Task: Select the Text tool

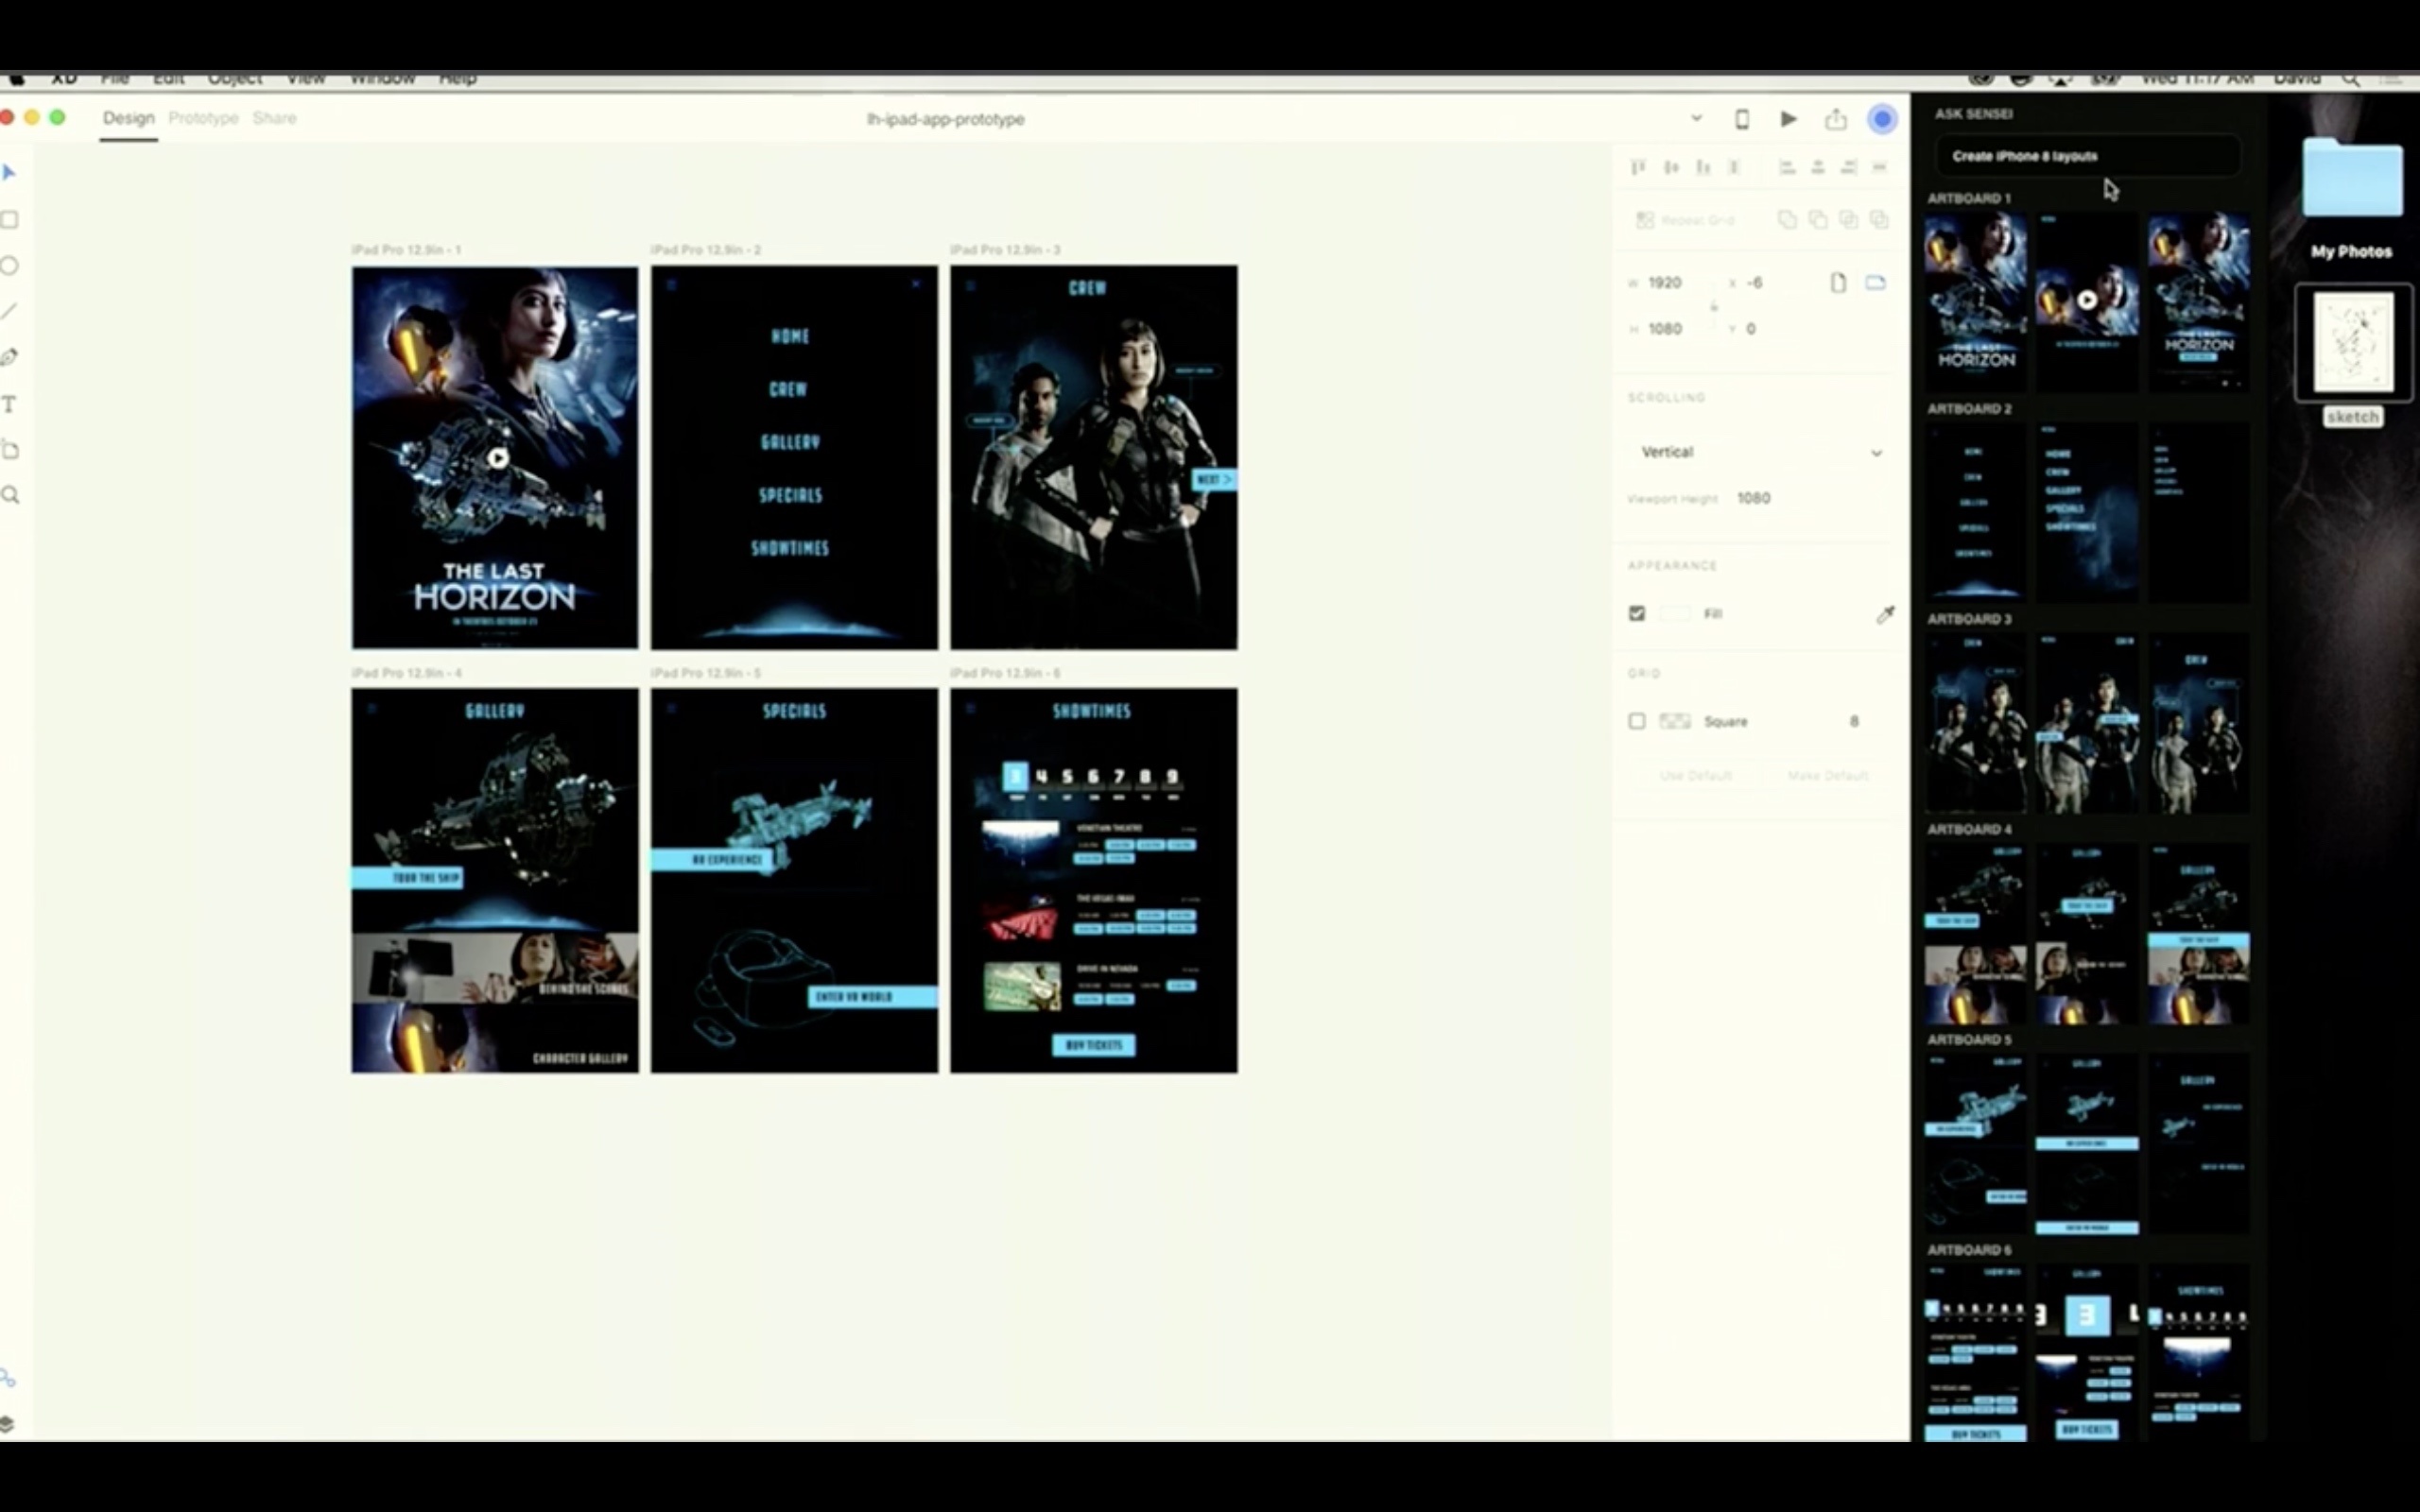Action: pyautogui.click(x=9, y=404)
